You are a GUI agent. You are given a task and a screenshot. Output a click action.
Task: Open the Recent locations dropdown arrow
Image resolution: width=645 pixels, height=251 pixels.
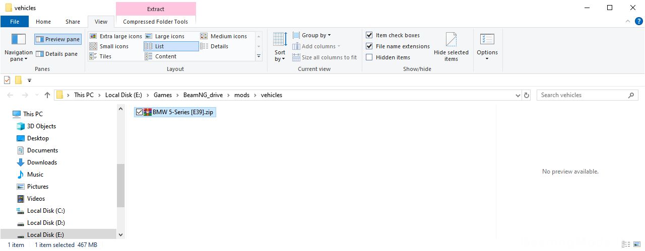coord(36,95)
